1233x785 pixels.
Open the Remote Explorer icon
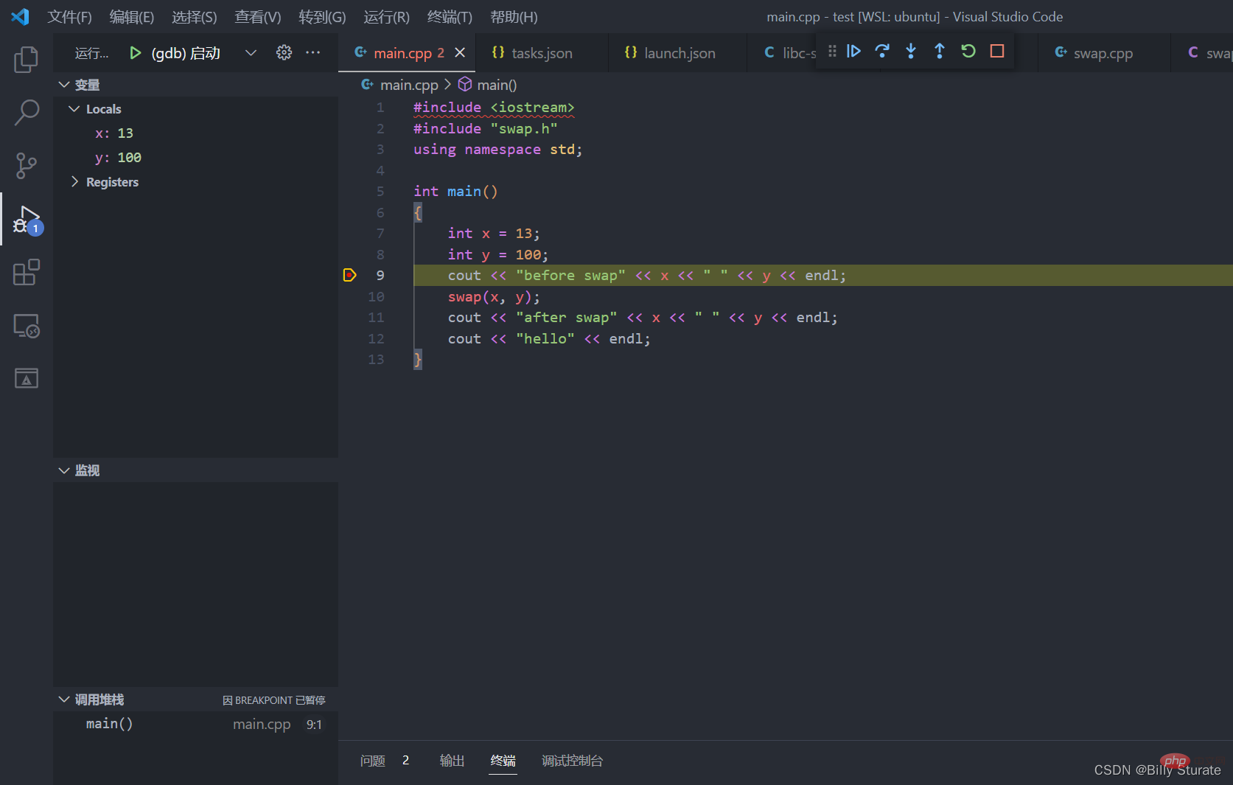click(x=27, y=326)
